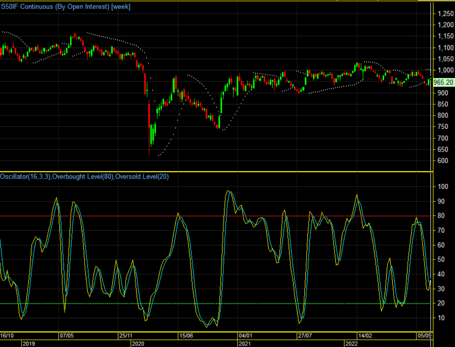Click the 05/09 date label

click(424, 336)
